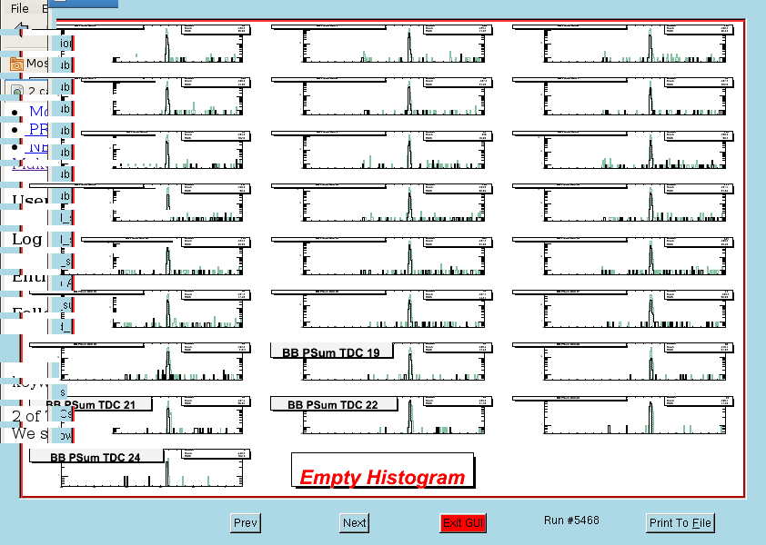
Task: Click the stats box of TDC 24 plot
Action: point(216,455)
